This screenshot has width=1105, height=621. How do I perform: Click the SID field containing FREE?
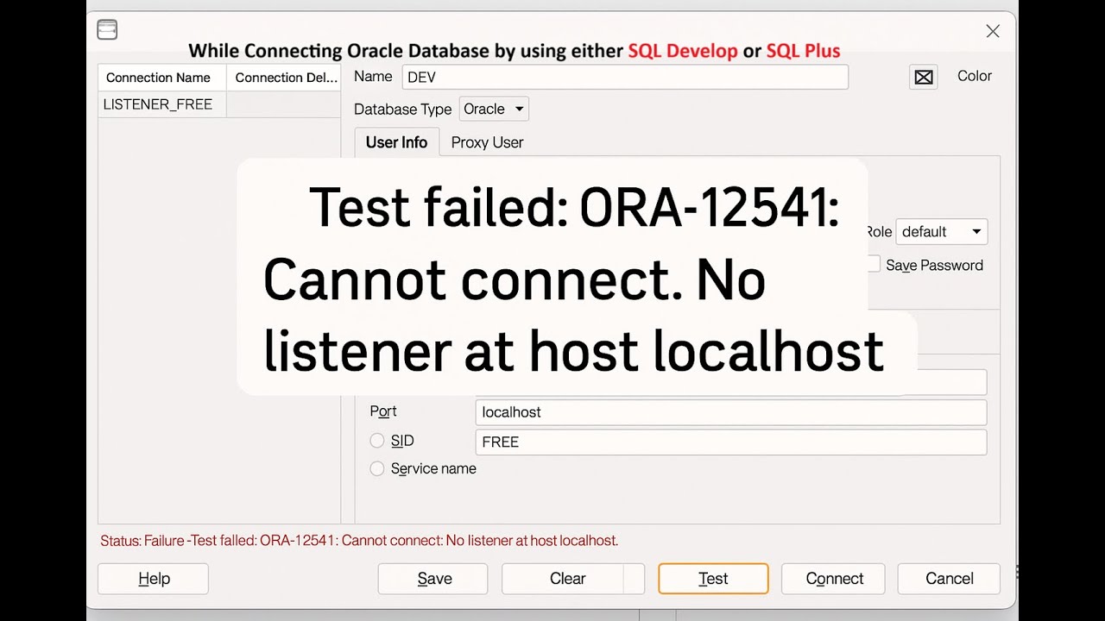coord(730,442)
